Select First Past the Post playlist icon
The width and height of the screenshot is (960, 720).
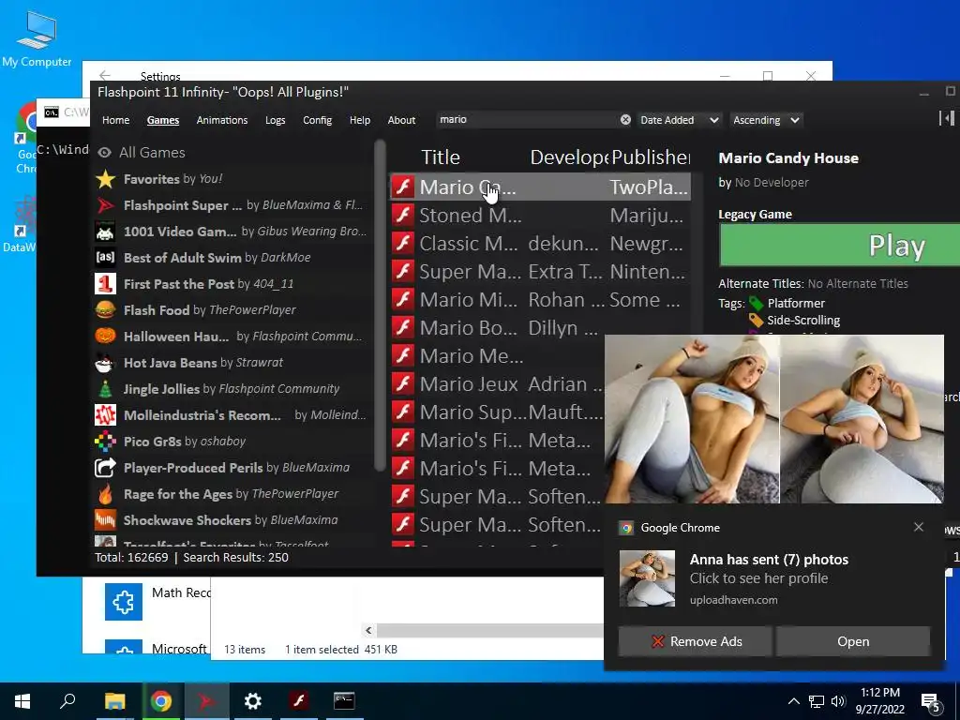pos(105,283)
